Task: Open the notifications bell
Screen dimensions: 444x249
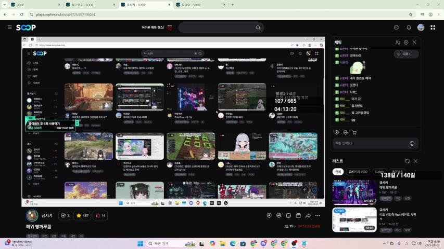Action: point(409,27)
